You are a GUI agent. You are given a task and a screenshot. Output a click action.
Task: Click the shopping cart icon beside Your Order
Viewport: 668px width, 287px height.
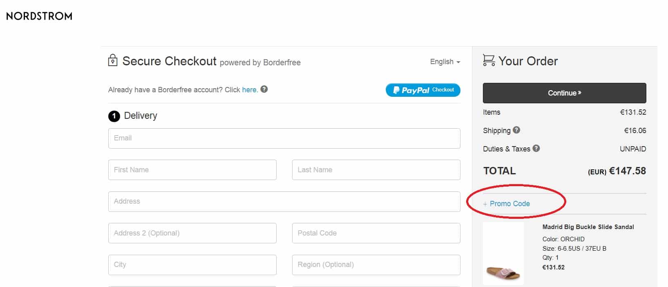[489, 60]
